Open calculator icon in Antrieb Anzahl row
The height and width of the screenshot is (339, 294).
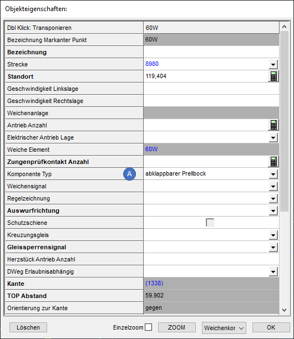click(273, 125)
